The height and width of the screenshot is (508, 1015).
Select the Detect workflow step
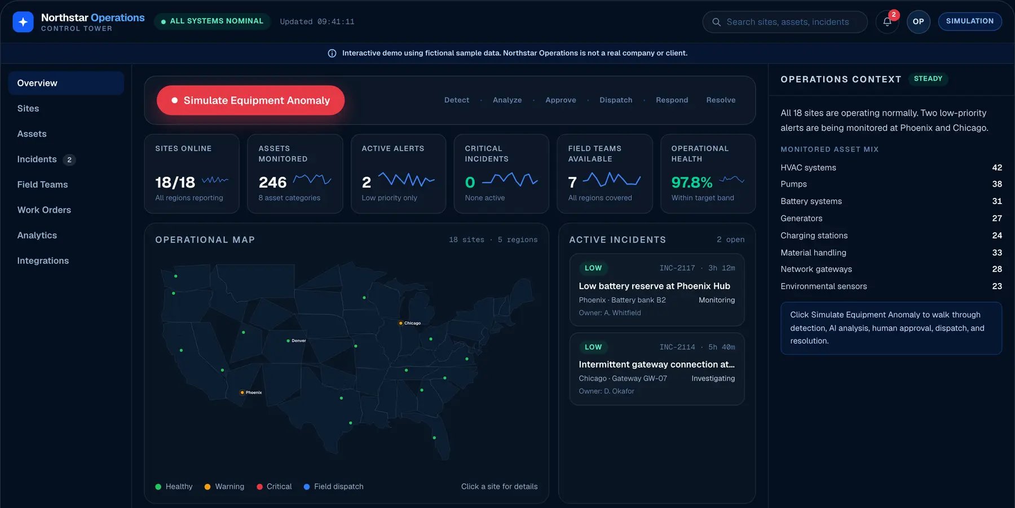tap(457, 100)
